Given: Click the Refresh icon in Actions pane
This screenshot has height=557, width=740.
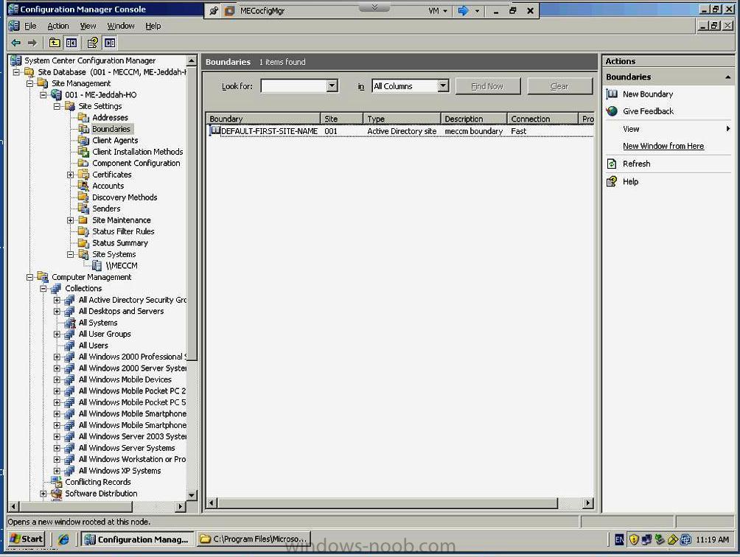Looking at the screenshot, I should (612, 164).
